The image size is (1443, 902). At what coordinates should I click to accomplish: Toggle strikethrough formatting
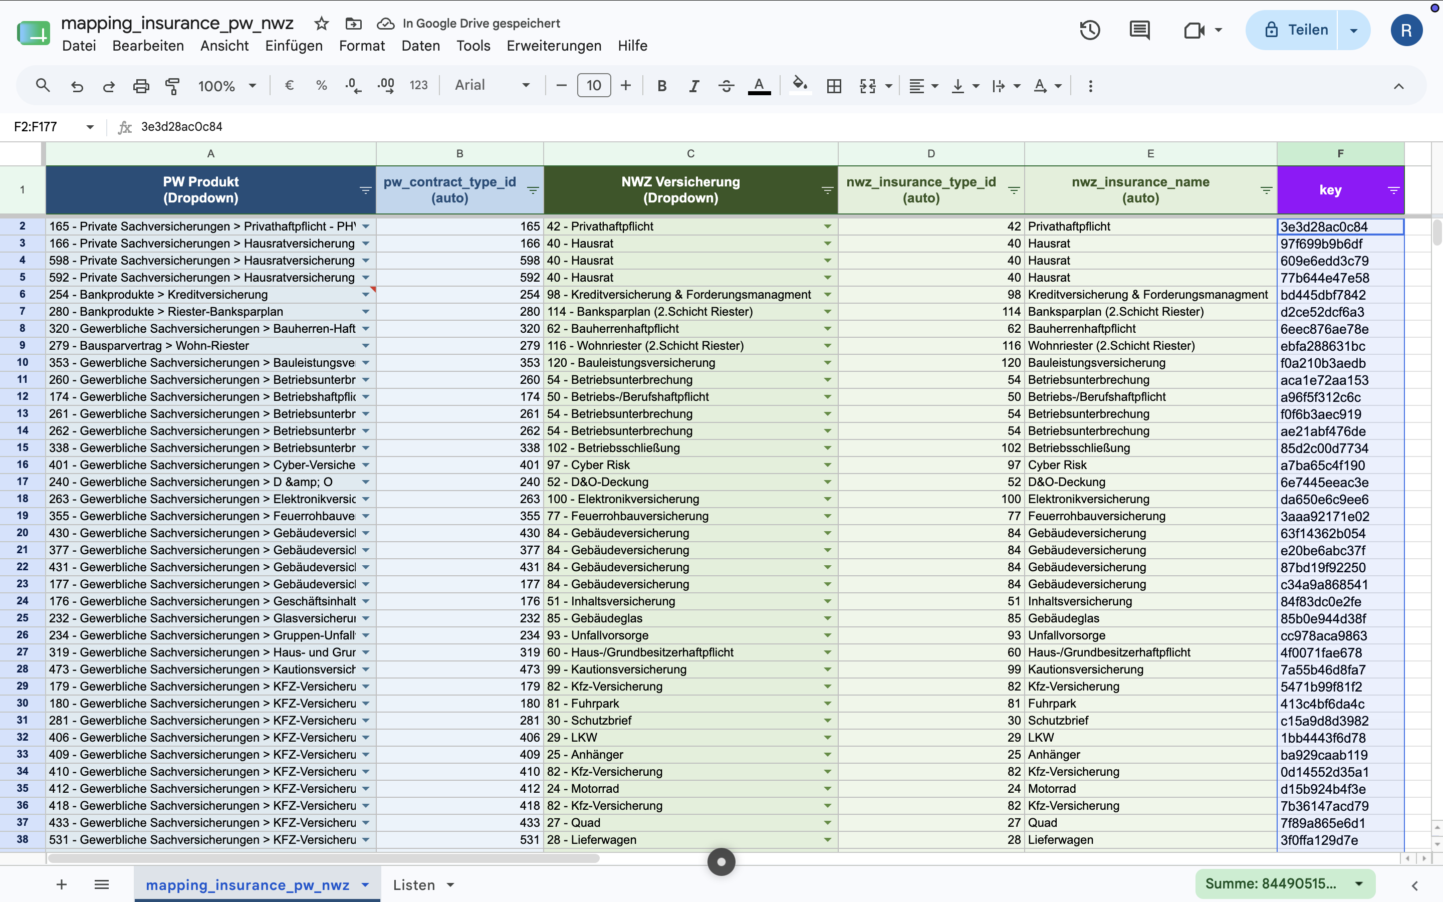point(726,86)
